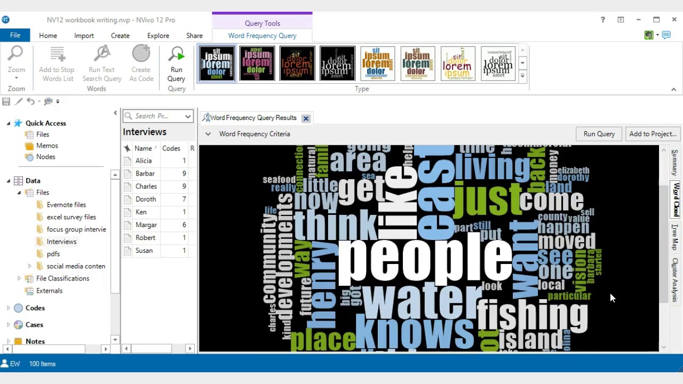Open Cluster Analysis side tab
The width and height of the screenshot is (683, 384).
click(675, 280)
